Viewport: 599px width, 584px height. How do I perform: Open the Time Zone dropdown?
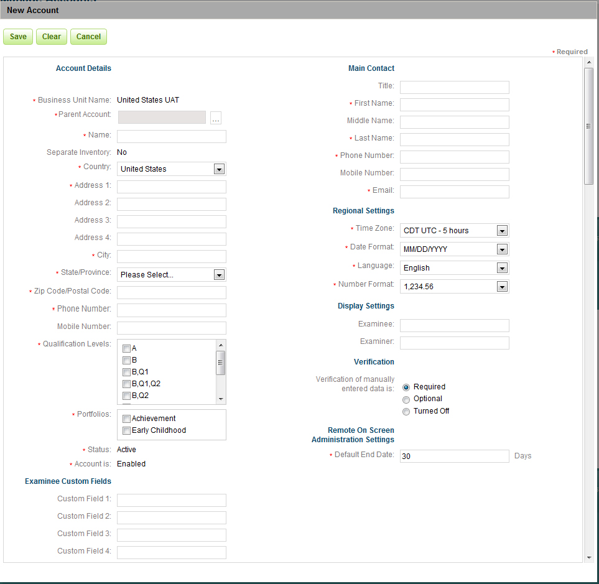[502, 231]
